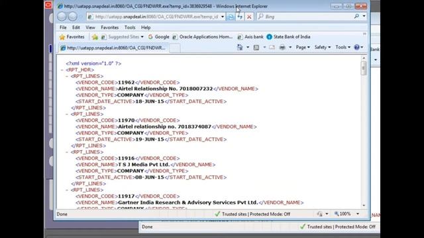
Task: Click vendor name Airtel Relationship No. 7018007232
Action: [166, 89]
